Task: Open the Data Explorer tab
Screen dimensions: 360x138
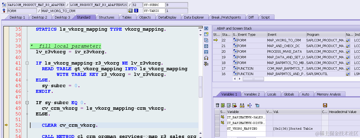Action: tap(194, 17)
